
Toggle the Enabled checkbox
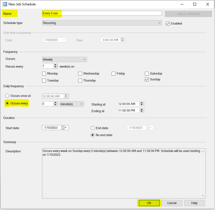[x=168, y=23]
